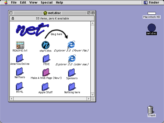Open the Apple menu
Image resolution: width=164 pixels, height=123 pixels.
(6, 2)
